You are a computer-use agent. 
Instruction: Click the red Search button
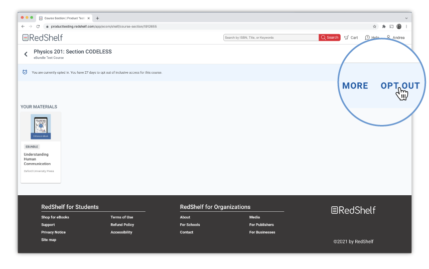coord(330,38)
